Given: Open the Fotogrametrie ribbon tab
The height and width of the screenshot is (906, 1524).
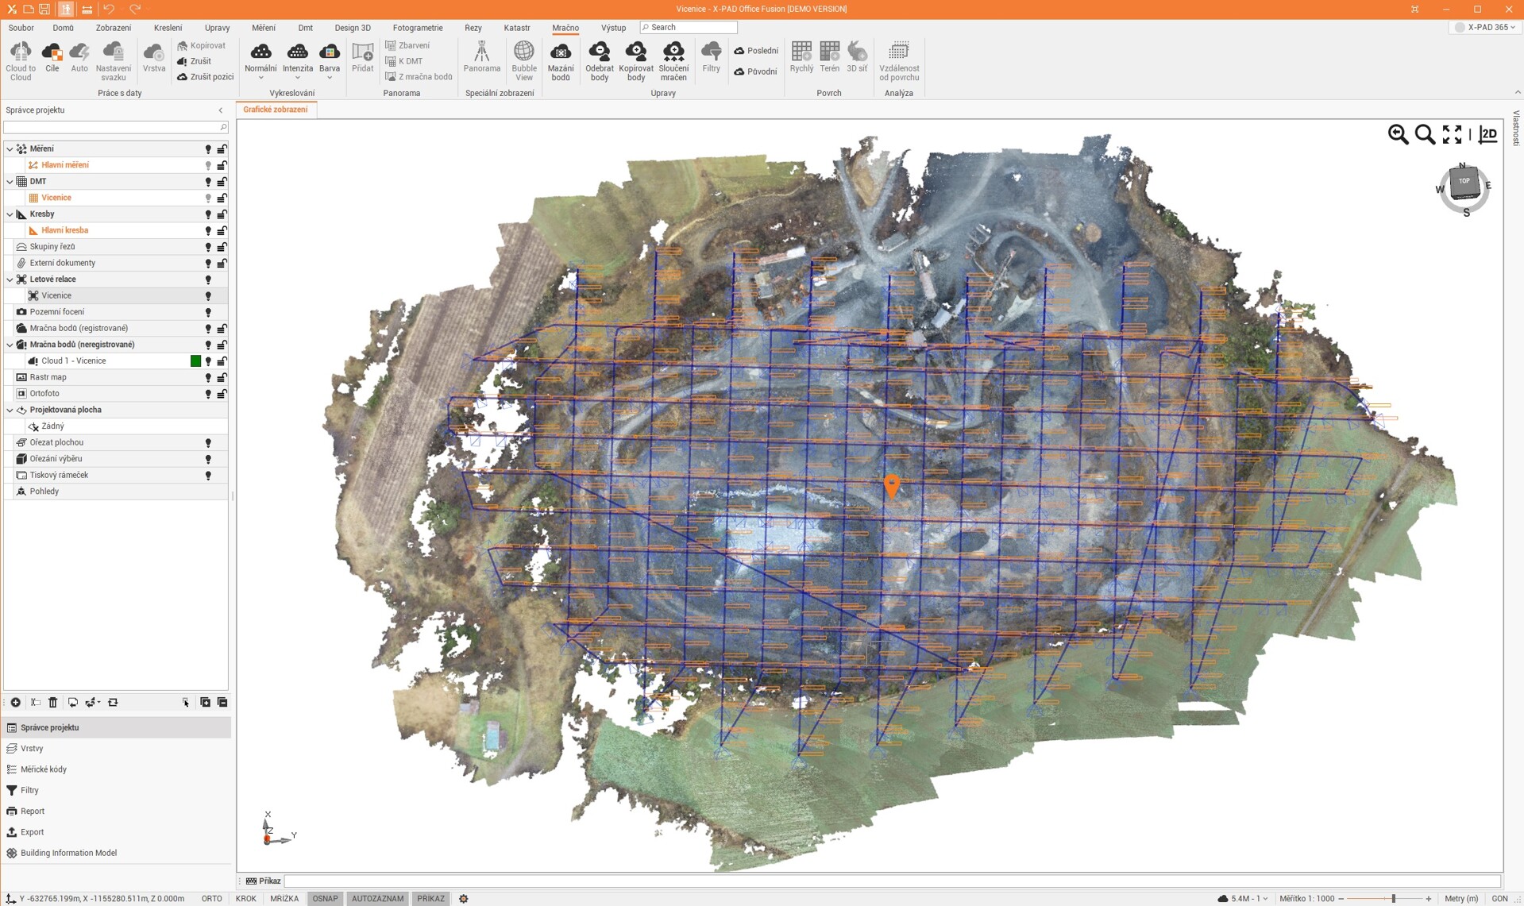Looking at the screenshot, I should coord(417,28).
